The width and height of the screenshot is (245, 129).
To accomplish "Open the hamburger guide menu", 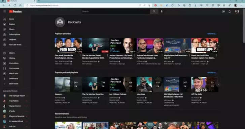I will (x=4, y=11).
